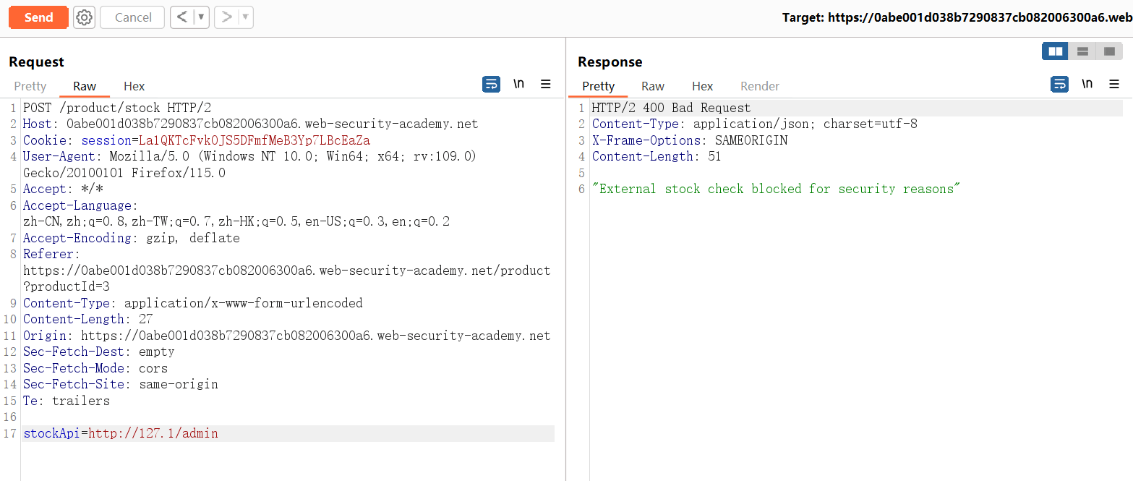Show non-printable characters in Request
The width and height of the screenshot is (1133, 481).
(x=518, y=85)
